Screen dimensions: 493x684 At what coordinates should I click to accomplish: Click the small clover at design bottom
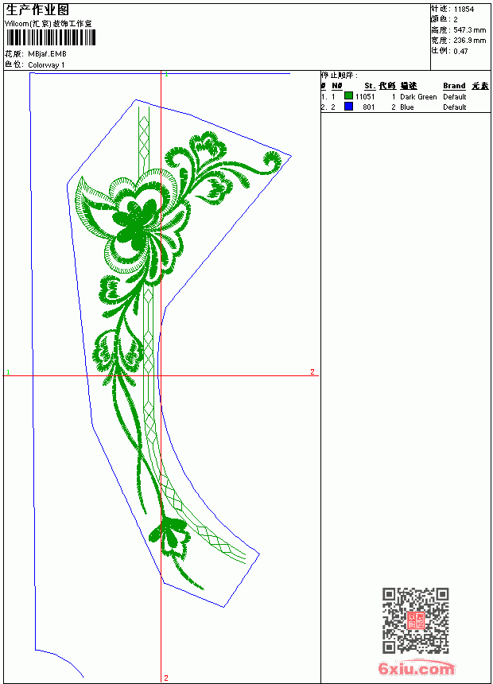pyautogui.click(x=169, y=536)
